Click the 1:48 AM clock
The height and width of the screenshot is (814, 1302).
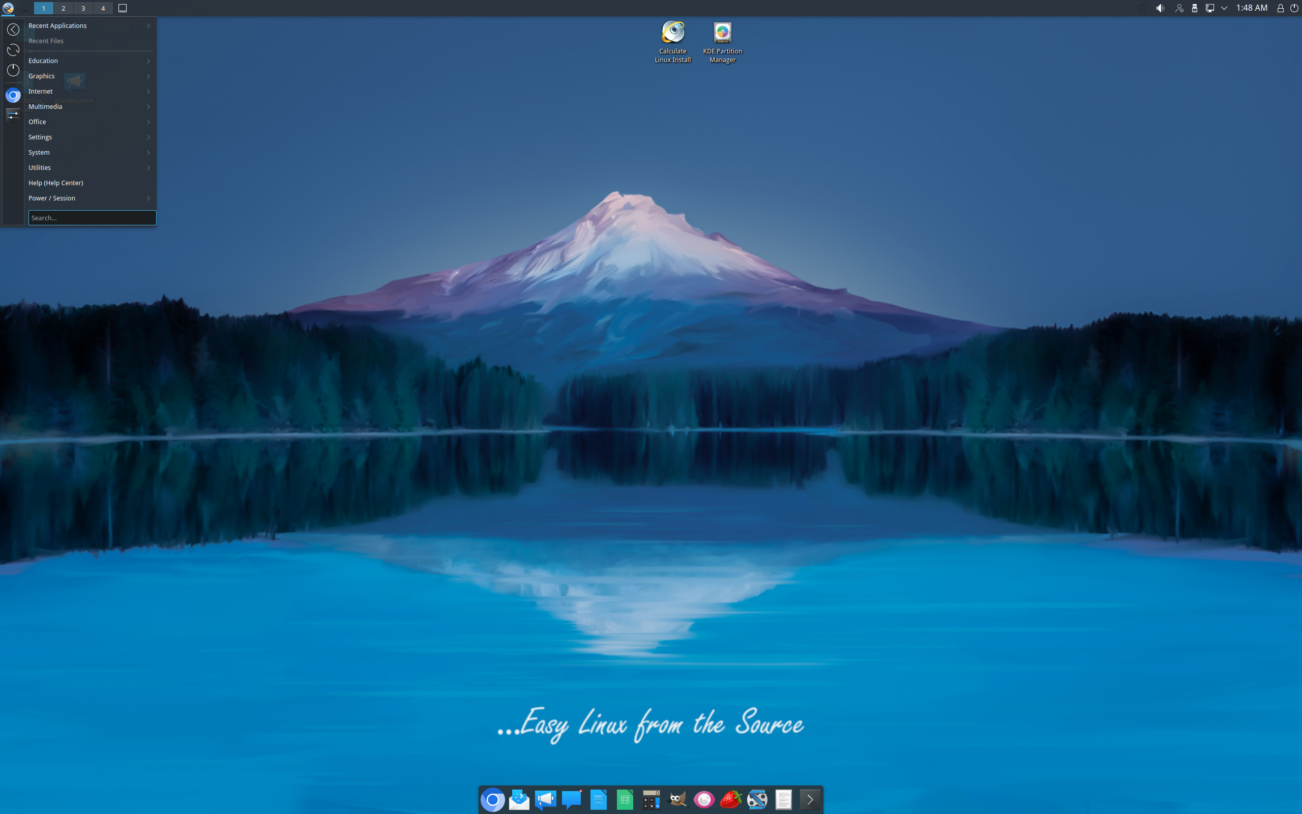[1252, 8]
